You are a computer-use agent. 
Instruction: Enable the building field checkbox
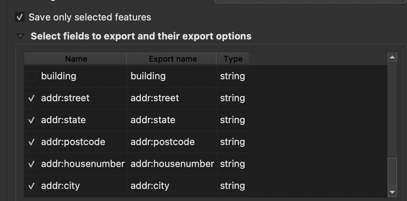coord(32,76)
